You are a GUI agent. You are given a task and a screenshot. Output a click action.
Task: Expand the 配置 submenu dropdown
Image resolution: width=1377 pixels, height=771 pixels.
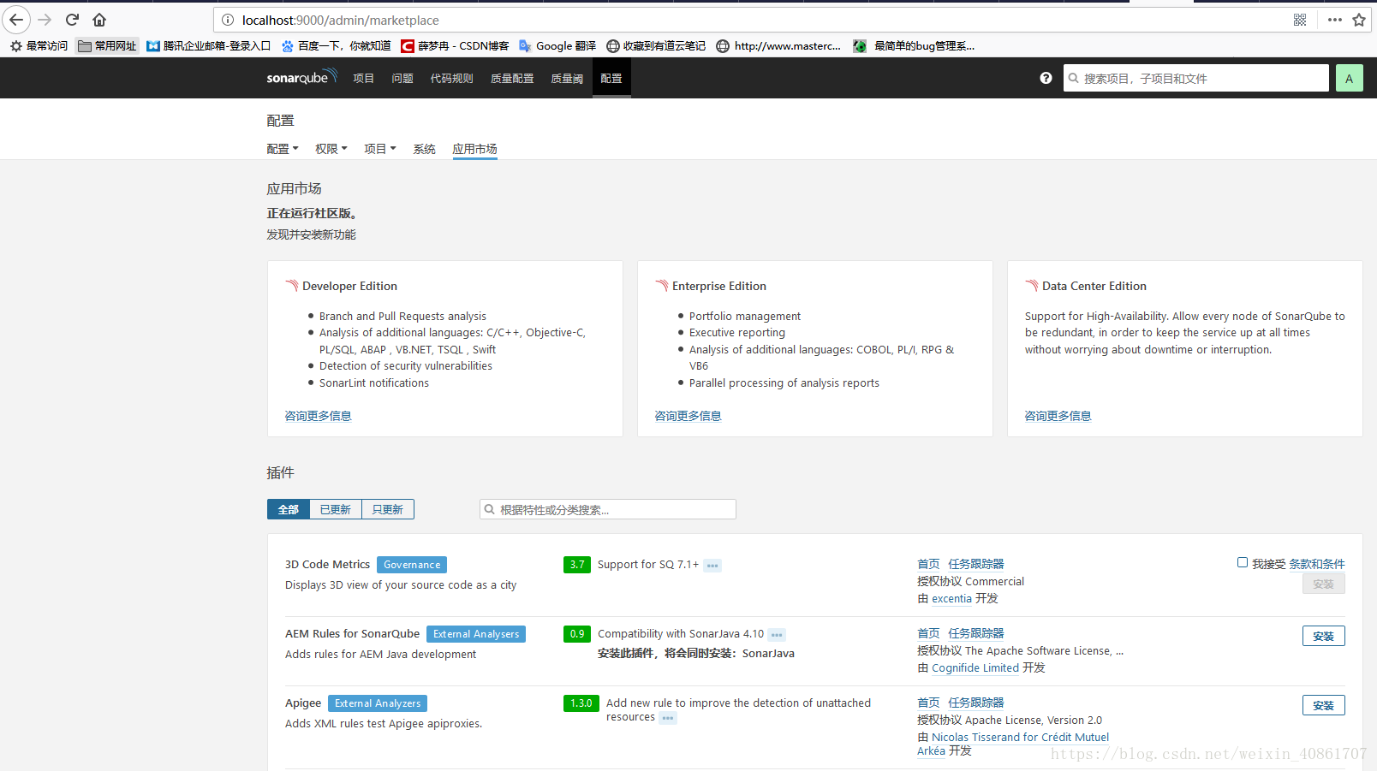tap(283, 149)
